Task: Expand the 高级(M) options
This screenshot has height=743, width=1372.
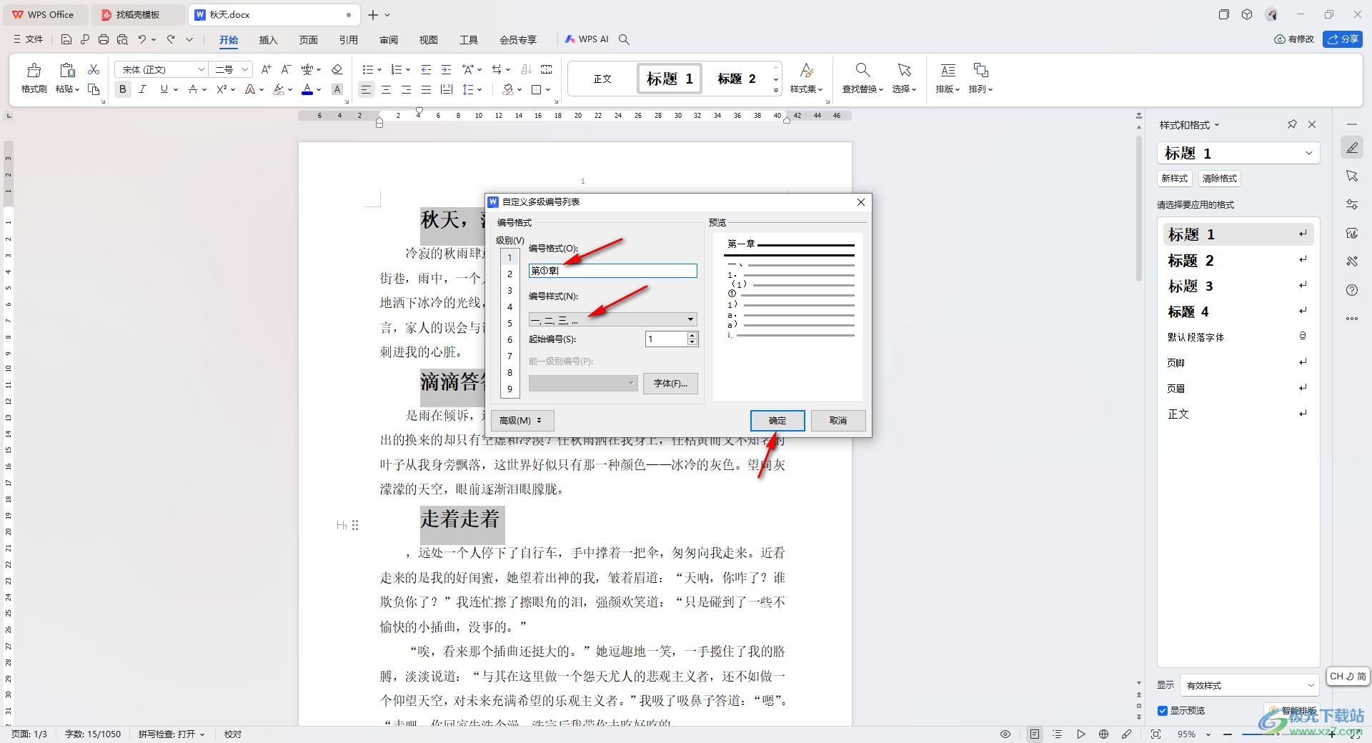Action: coord(522,421)
